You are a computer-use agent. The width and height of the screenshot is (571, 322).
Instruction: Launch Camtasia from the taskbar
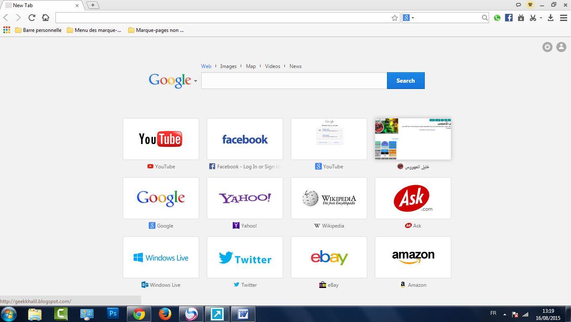click(61, 314)
